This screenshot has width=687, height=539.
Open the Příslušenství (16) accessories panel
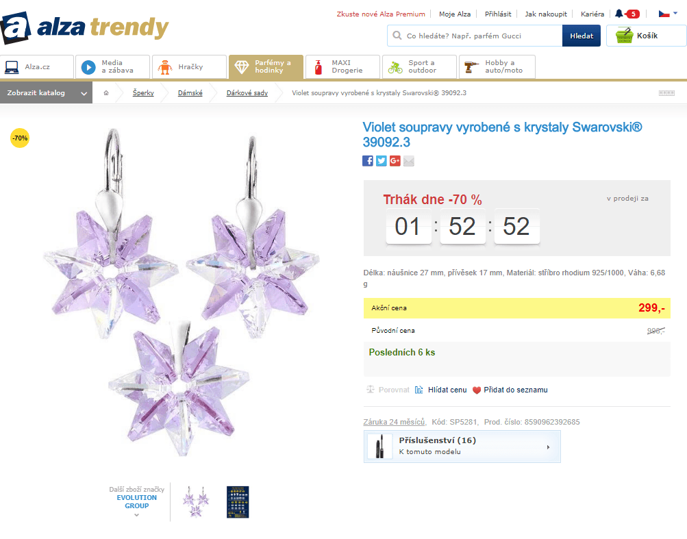pyautogui.click(x=462, y=446)
